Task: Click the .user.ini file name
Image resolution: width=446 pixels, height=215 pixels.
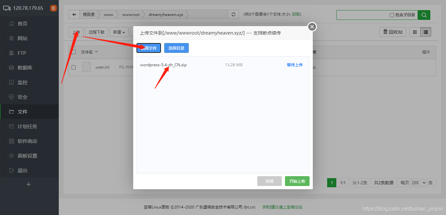Action: pos(102,67)
